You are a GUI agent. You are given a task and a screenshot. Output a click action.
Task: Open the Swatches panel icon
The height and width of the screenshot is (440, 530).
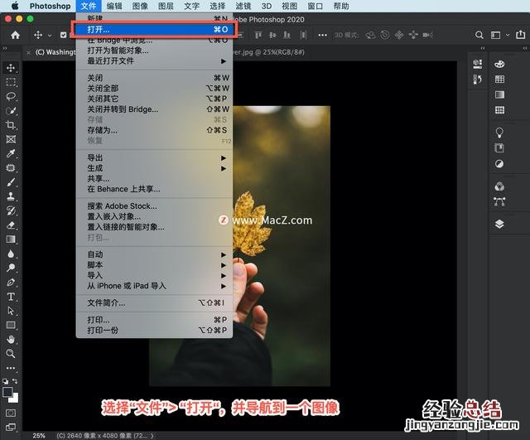499,80
